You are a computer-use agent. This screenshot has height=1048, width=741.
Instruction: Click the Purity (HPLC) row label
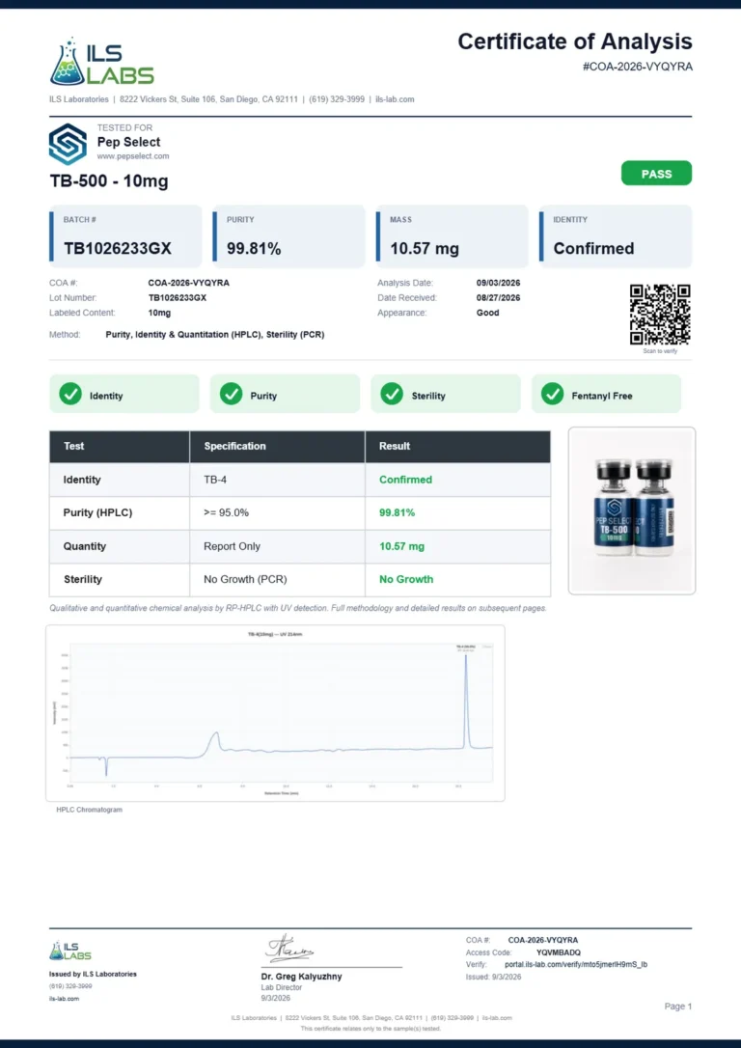click(97, 512)
